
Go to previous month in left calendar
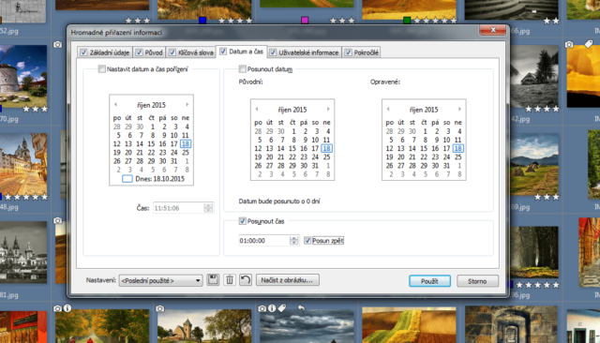(x=115, y=104)
